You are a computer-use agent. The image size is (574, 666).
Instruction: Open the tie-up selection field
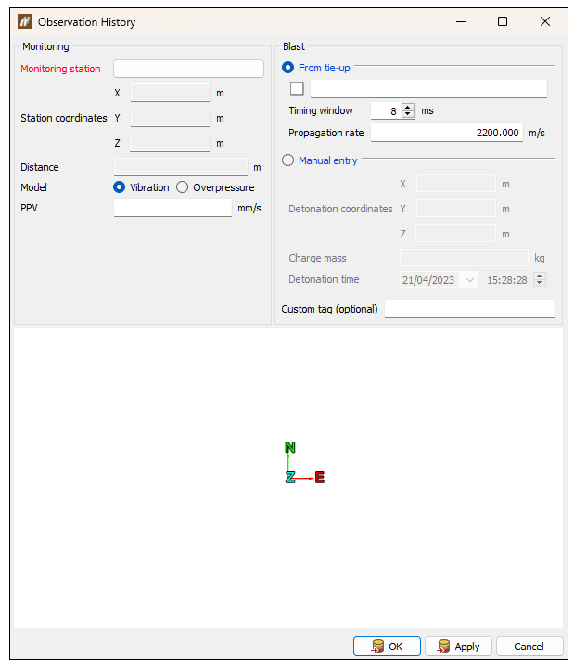tap(428, 89)
